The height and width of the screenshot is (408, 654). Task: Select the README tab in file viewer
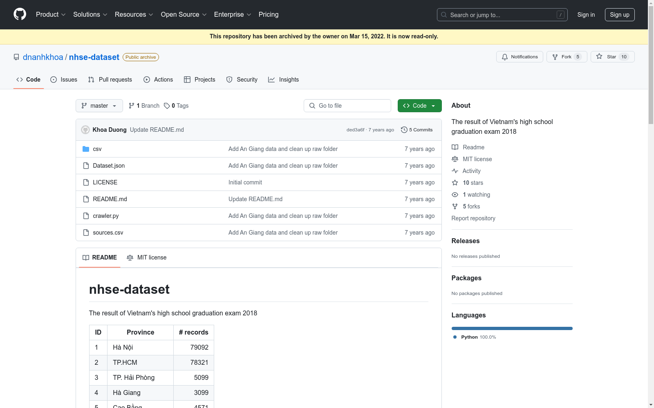(x=100, y=257)
